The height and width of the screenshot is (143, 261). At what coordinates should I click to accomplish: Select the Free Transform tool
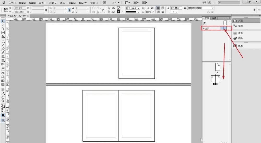coord(3,77)
